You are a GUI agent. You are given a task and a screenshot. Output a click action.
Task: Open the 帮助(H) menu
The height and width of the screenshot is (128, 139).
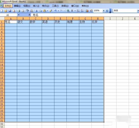click(85, 6)
